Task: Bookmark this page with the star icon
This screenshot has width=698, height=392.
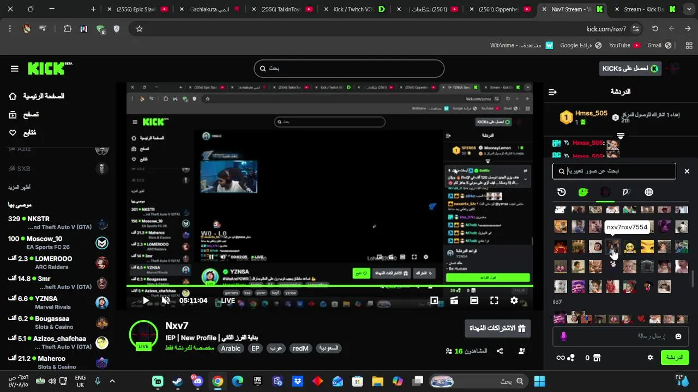Action: [x=139, y=29]
